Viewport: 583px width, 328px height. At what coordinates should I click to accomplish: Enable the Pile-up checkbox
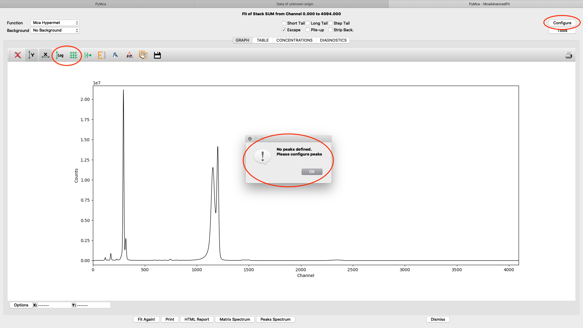click(x=308, y=30)
